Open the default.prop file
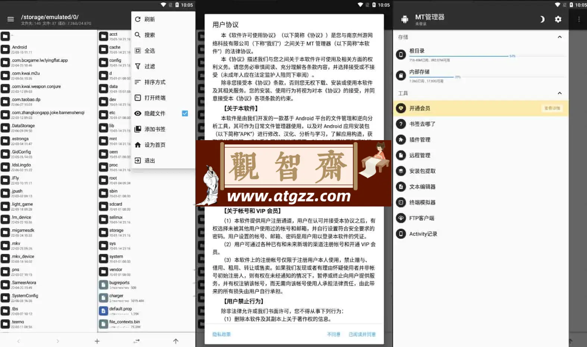587x347 pixels. pos(147,311)
